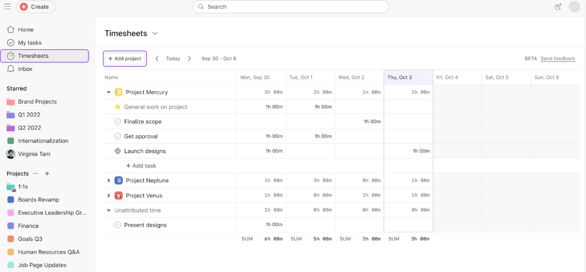Click the Search input field

(291, 7)
